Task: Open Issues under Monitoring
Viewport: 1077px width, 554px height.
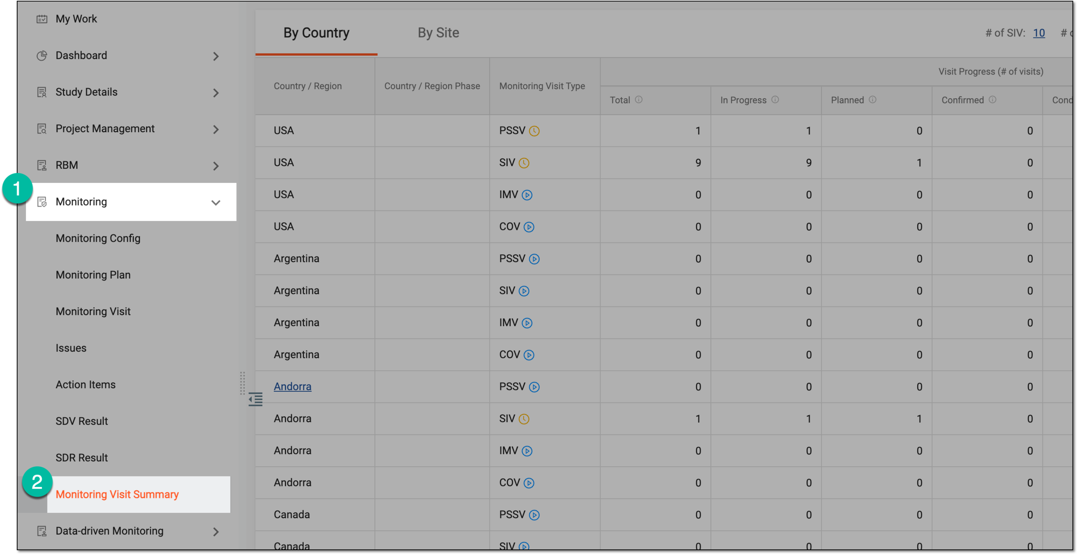Action: coord(71,348)
